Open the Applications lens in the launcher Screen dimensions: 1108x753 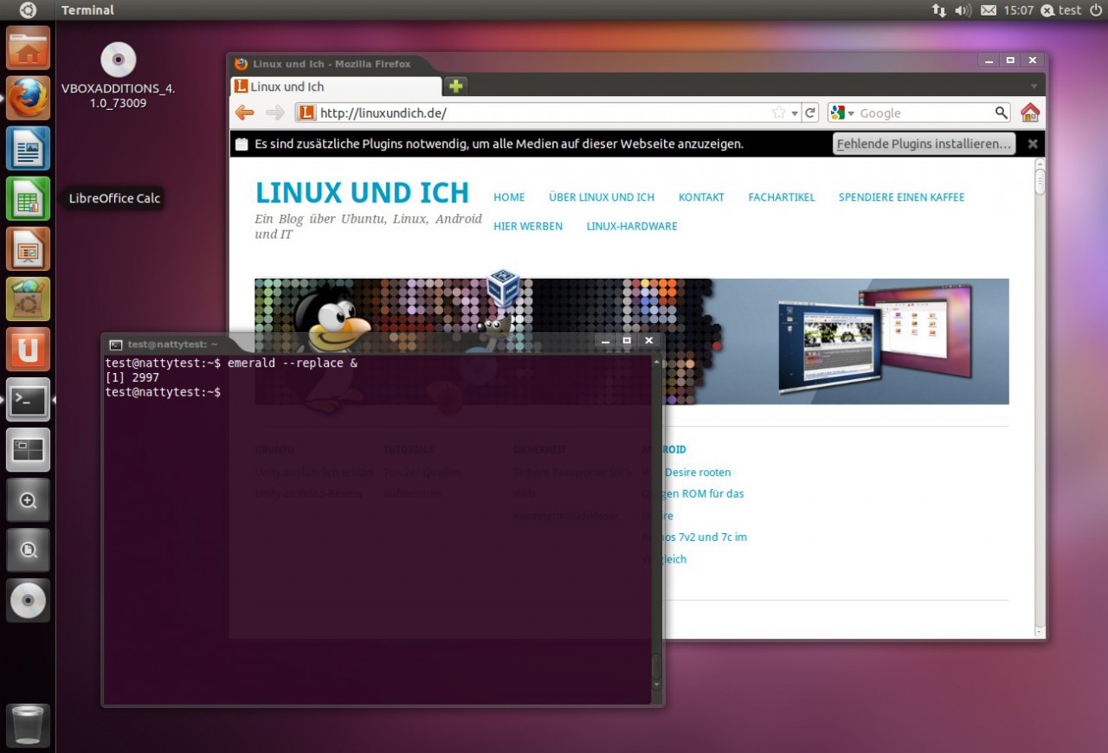(29, 499)
